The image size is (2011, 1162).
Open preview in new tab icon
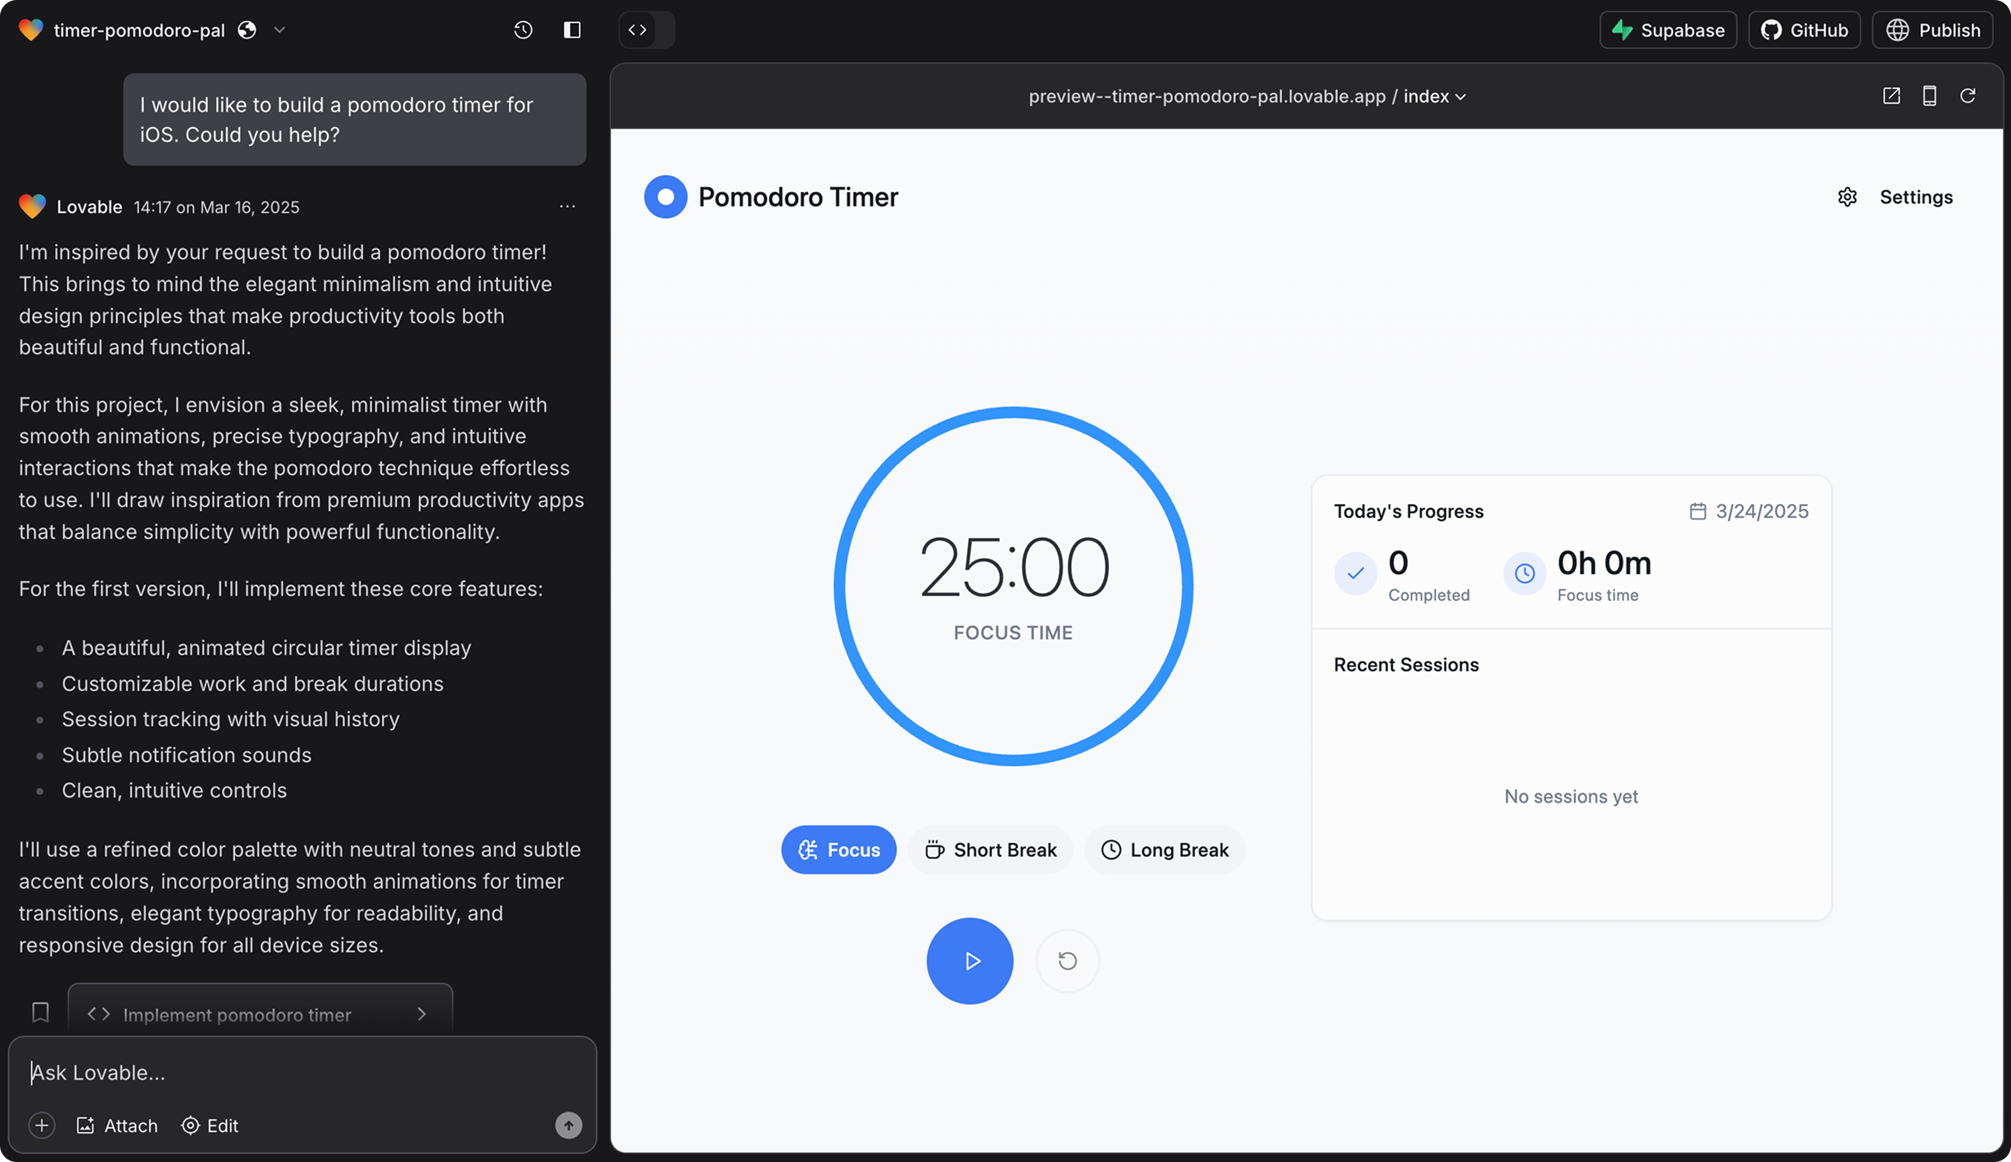click(x=1892, y=96)
